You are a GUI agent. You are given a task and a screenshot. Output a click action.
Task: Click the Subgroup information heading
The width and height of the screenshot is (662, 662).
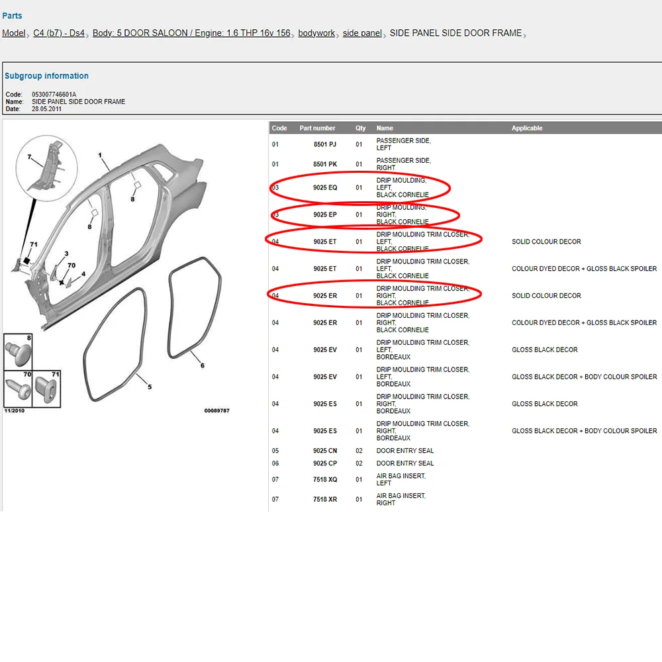click(46, 75)
